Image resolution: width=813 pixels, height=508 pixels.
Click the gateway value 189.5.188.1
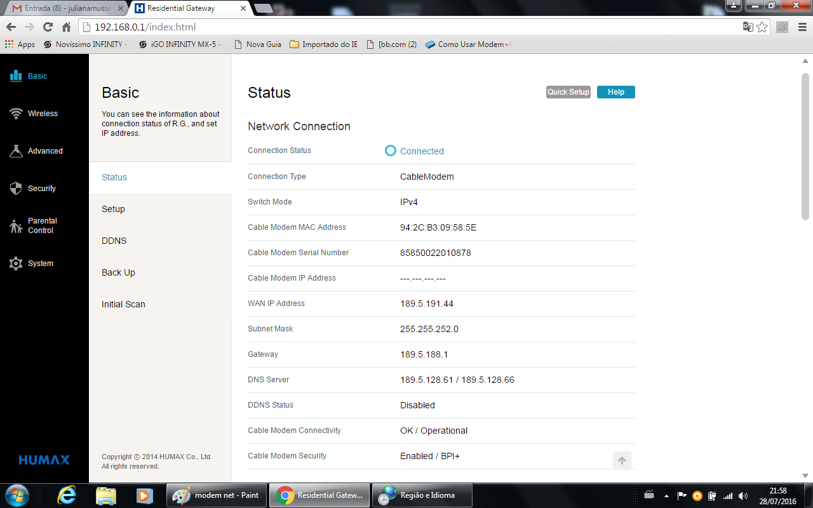pyautogui.click(x=424, y=354)
